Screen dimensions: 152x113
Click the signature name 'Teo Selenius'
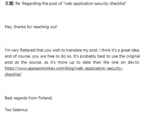[x=16, y=110]
